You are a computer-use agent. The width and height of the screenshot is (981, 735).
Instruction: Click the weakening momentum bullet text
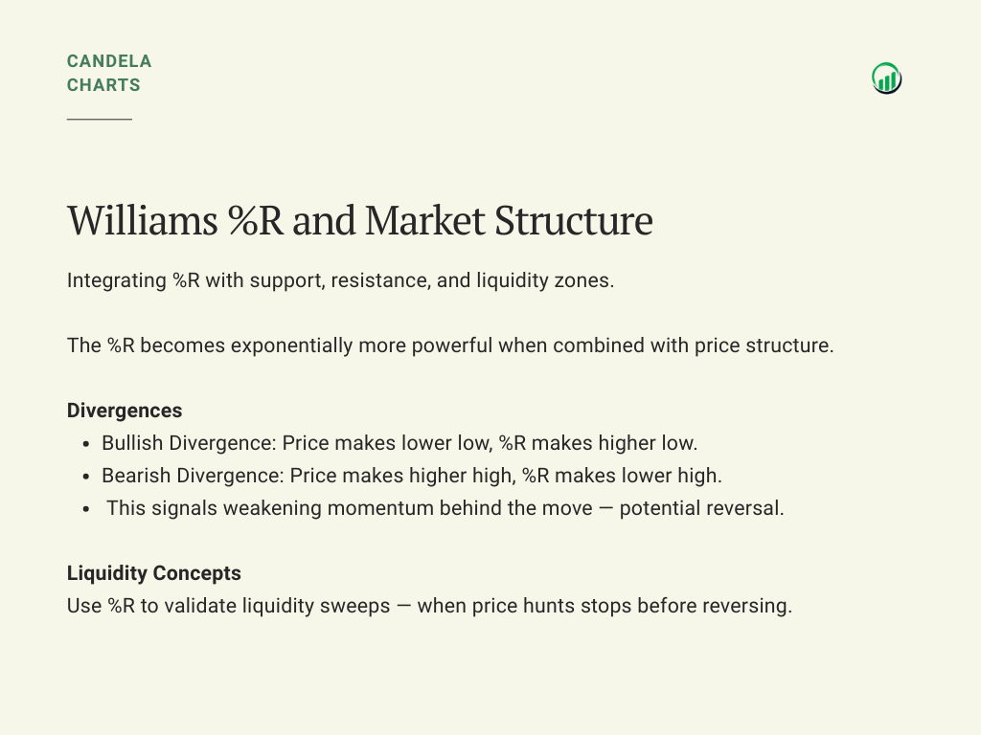445,508
